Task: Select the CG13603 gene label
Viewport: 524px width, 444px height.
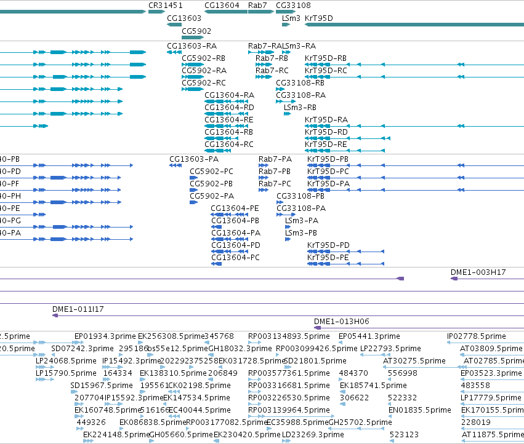Action: (184, 18)
